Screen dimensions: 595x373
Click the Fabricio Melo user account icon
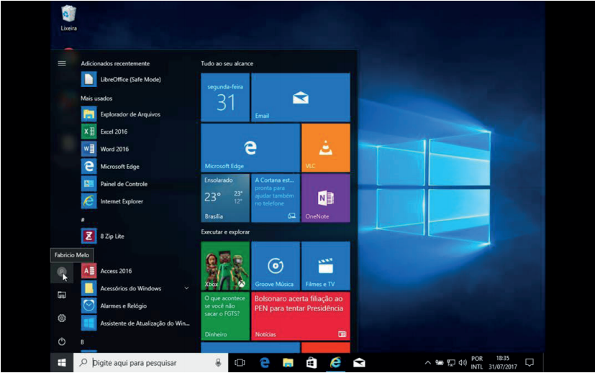pos(62,272)
